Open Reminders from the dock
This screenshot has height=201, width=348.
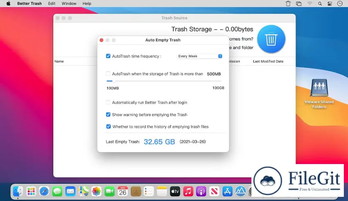(x=149, y=191)
